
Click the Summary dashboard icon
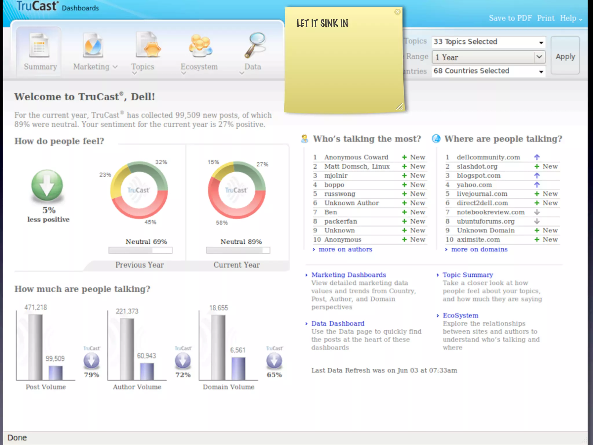[x=39, y=45]
